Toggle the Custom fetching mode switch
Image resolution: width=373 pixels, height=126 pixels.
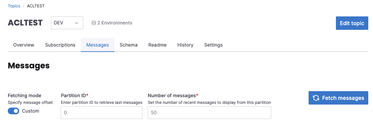pos(13,111)
